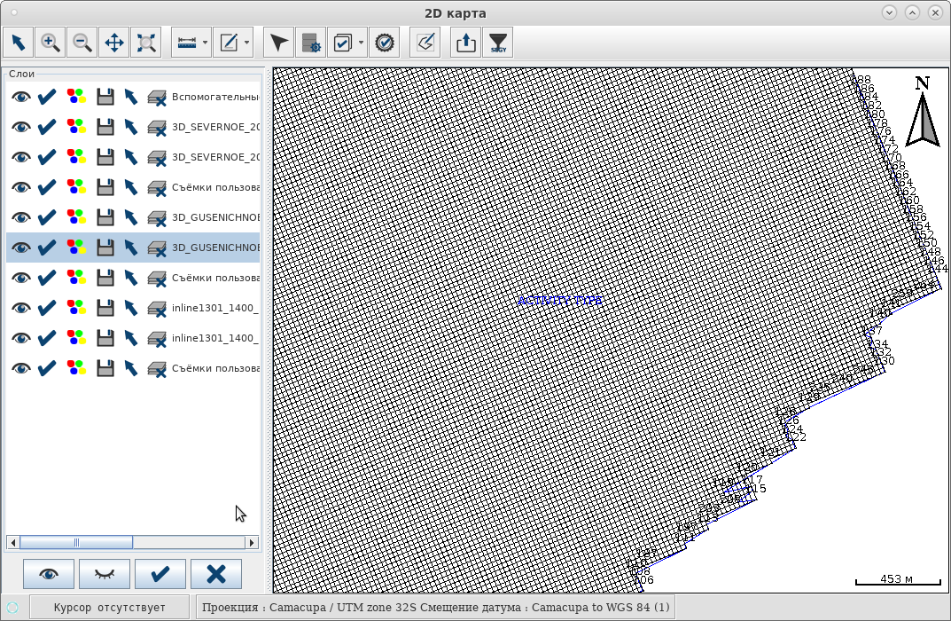Click the 453 м scale bar
The height and width of the screenshot is (621, 951).
tap(898, 579)
